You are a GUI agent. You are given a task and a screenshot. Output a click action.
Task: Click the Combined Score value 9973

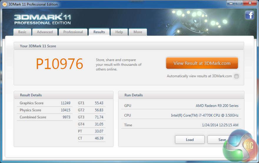tap(67, 117)
